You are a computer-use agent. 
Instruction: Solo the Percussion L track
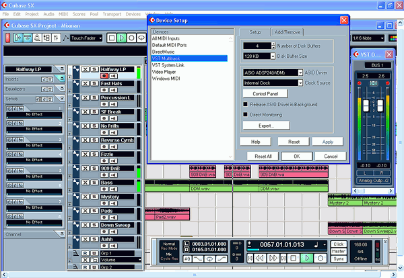tap(94, 97)
